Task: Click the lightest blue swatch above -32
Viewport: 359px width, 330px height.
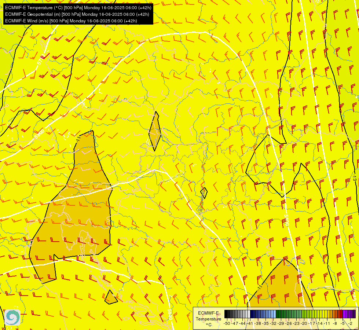Action: click(x=275, y=314)
